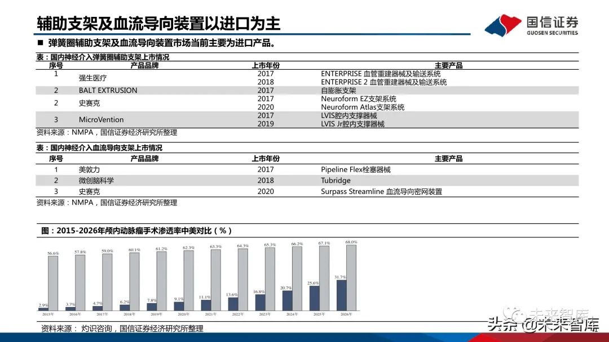
Task: Click the Pipeline Flex栓塞器械 product cell
Action: [x=356, y=170]
